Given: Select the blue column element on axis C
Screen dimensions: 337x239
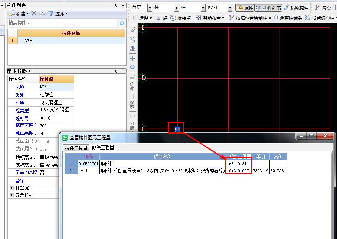Looking at the screenshot, I should coord(178,129).
